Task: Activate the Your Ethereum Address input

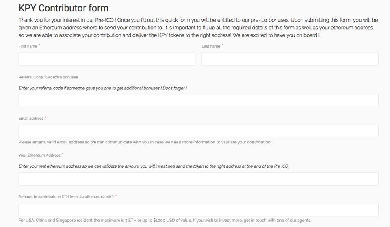Action: tap(199, 179)
